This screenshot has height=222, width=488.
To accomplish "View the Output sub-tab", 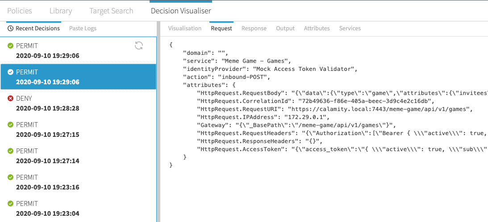I will pyautogui.click(x=285, y=29).
